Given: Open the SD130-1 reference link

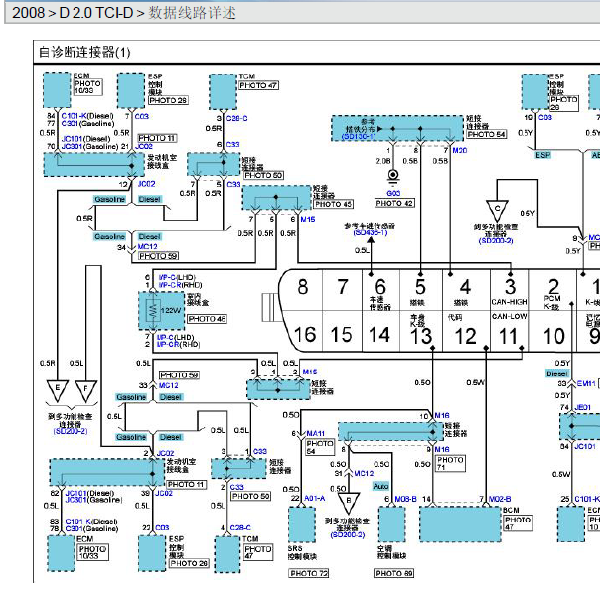Looking at the screenshot, I should [359, 137].
